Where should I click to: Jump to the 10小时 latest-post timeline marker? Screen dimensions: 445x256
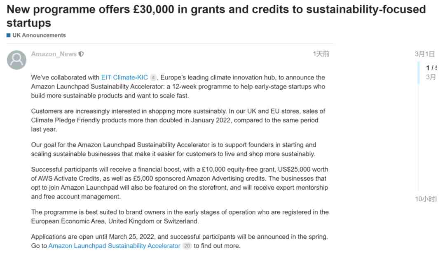point(426,199)
